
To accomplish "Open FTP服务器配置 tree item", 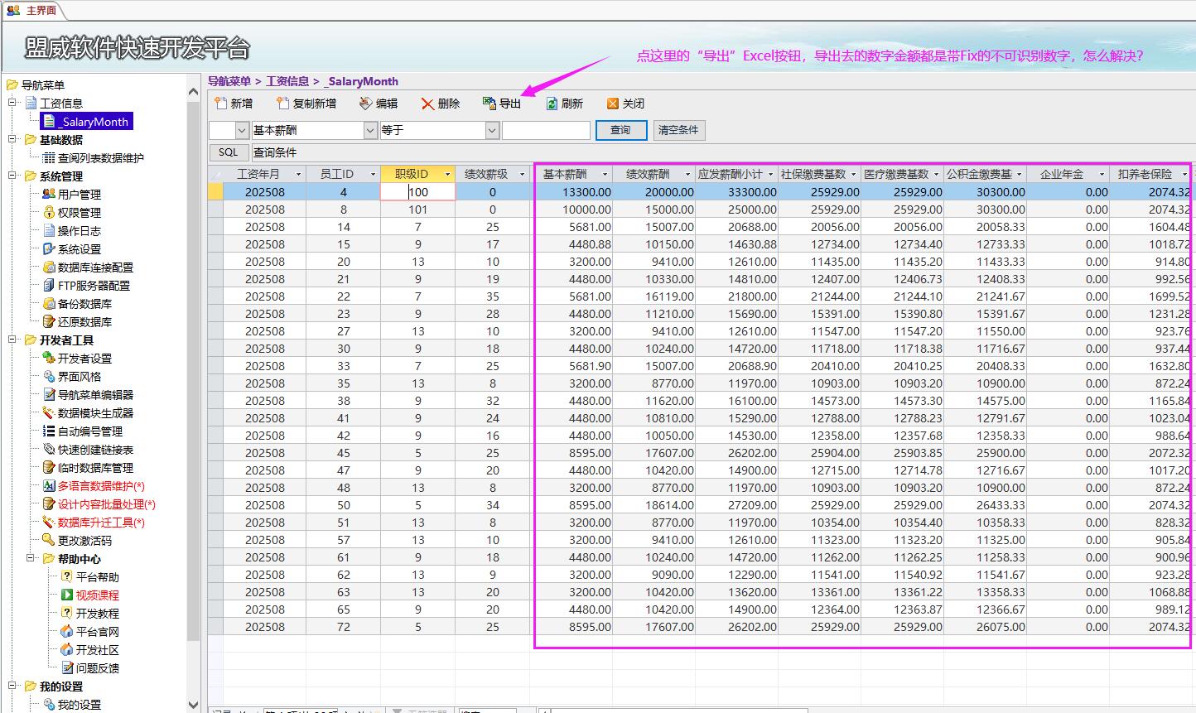I will pyautogui.click(x=94, y=286).
